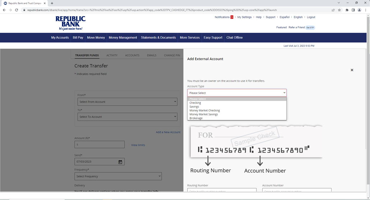Click the site lock icon in address bar
This screenshot has width=370, height=200.
[24, 10]
